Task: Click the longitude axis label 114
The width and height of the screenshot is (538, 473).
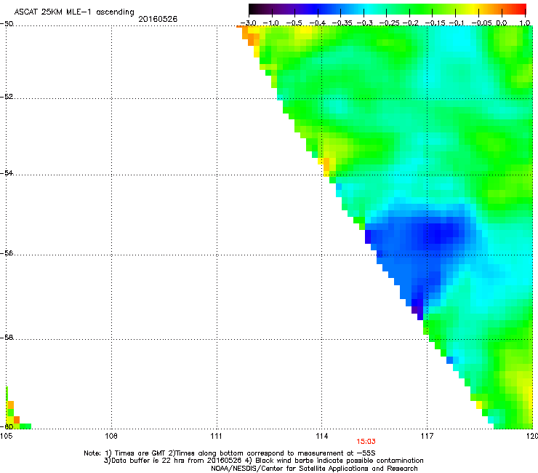Action: (321, 436)
